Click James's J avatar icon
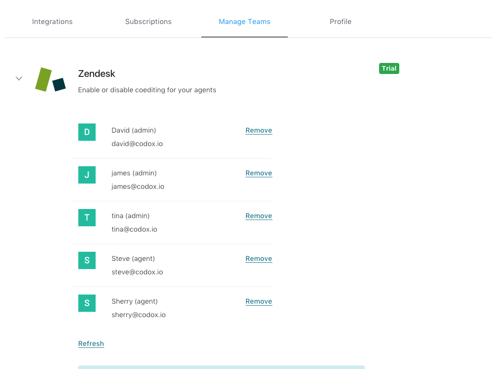 click(87, 175)
